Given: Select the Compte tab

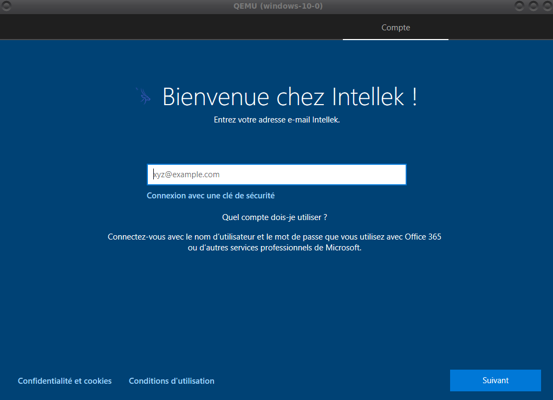Looking at the screenshot, I should click(x=395, y=28).
